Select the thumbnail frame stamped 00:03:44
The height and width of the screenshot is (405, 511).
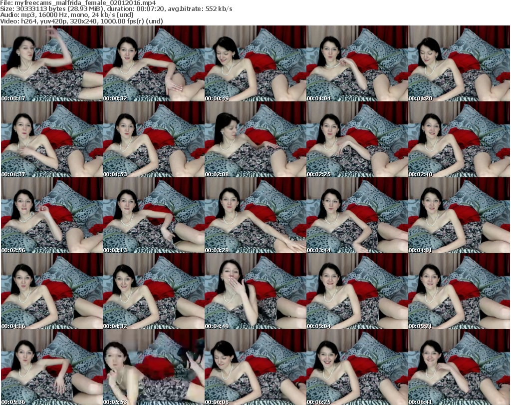[357, 215]
